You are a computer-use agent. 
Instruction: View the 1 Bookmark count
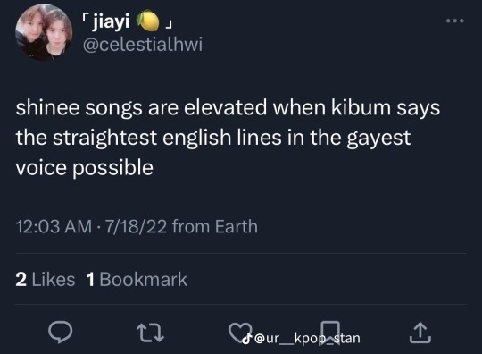click(x=137, y=280)
